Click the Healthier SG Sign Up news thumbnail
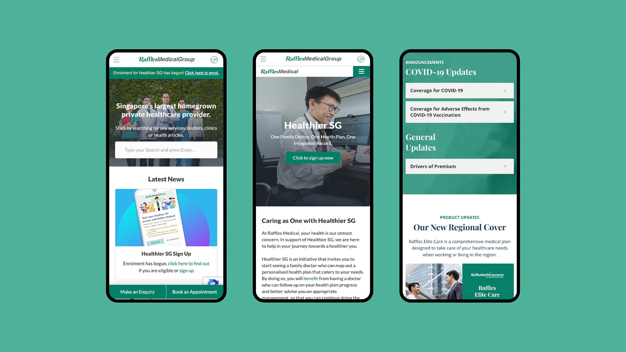The width and height of the screenshot is (626, 352). point(166,217)
